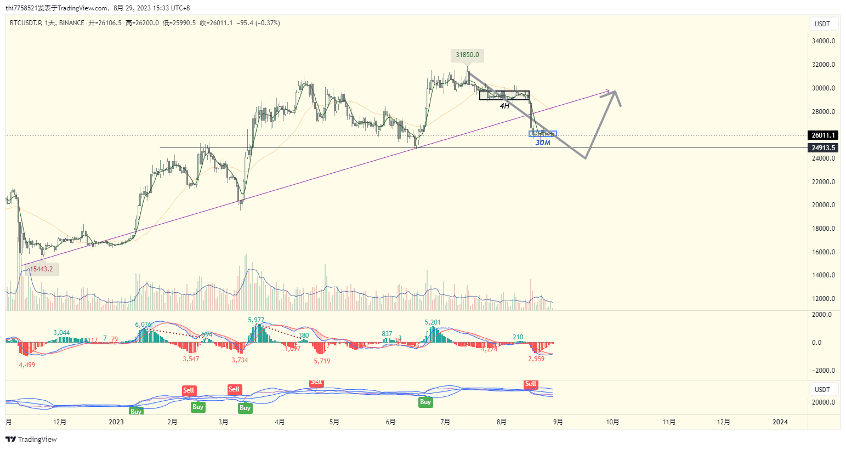Click the 3,044 MACD peak value
The width and height of the screenshot is (846, 449).
click(x=61, y=333)
